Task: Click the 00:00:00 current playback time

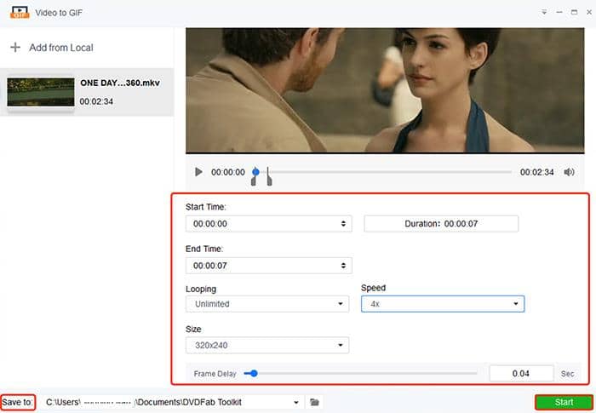Action: (228, 172)
